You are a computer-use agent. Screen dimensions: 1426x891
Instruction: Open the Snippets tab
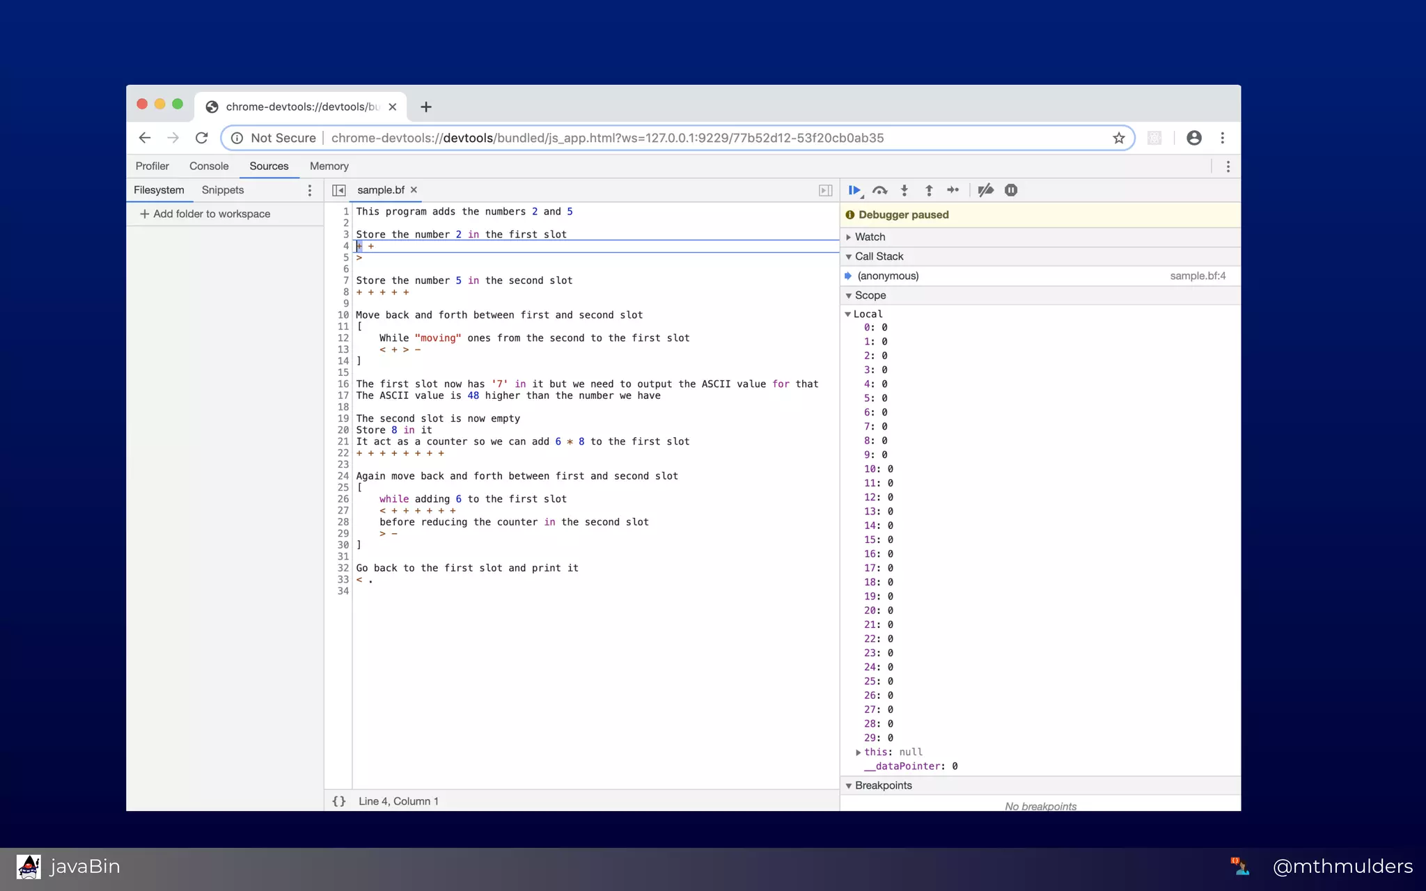tap(222, 190)
